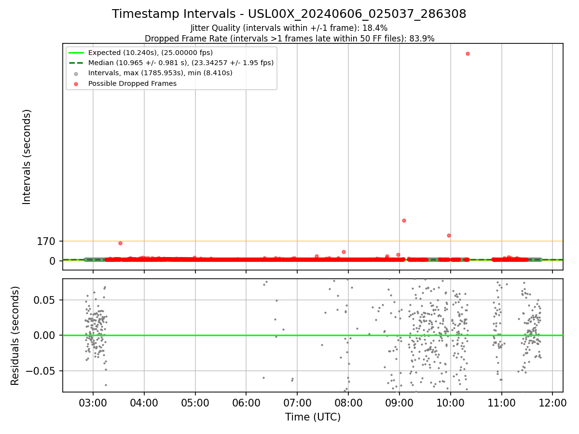Image resolution: width=579 pixels, height=434 pixels.
Task: Click the plot title 'Timestamp Intervals - USL00X_20240606_025037_286308'
Action: (289, 14)
